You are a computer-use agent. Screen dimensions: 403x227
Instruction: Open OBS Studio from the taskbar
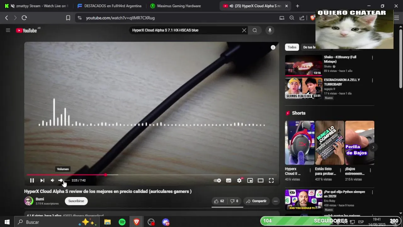click(151, 222)
